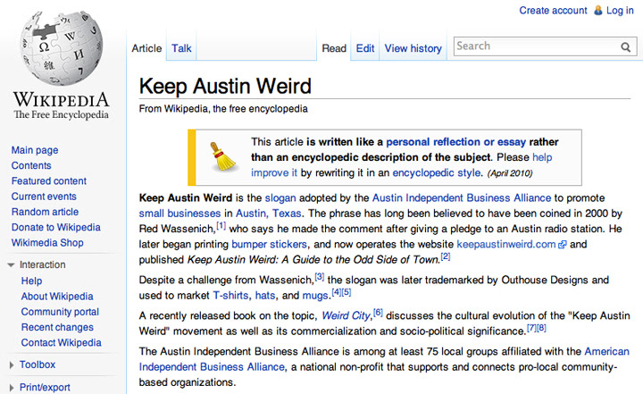Click the broom cleanup icon in notice
The width and height of the screenshot is (643, 394).
223,156
